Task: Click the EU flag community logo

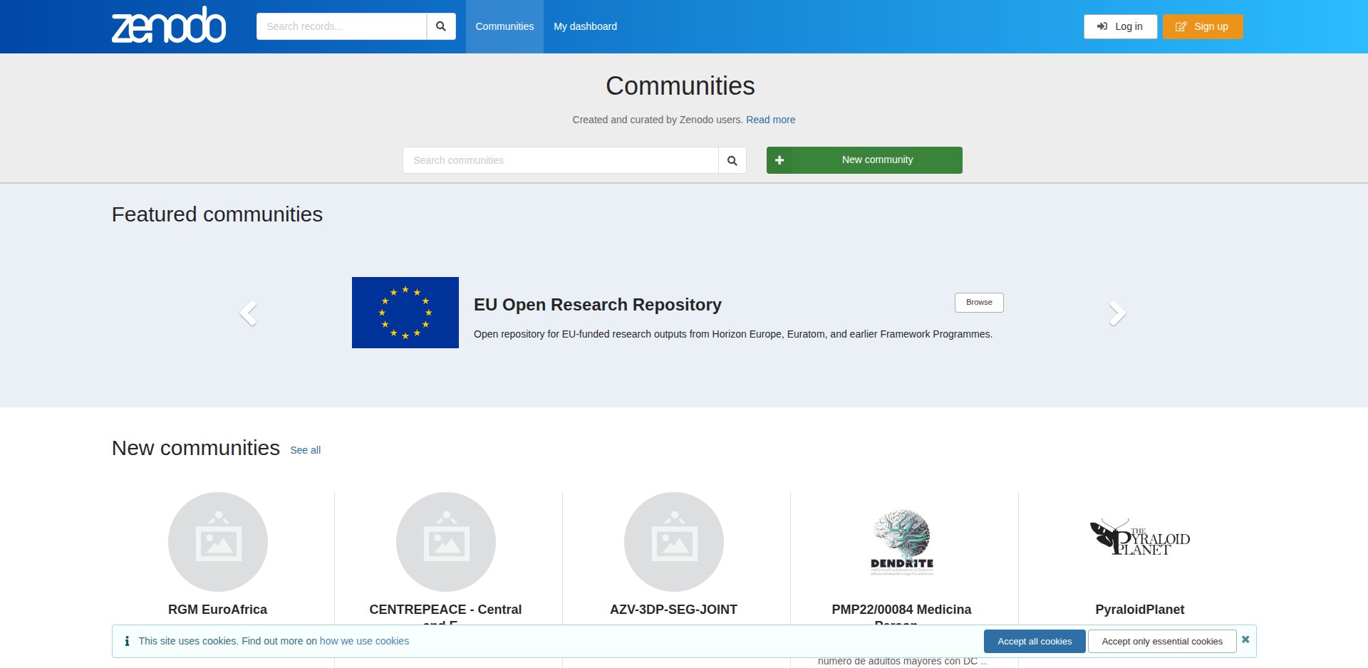Action: point(405,313)
